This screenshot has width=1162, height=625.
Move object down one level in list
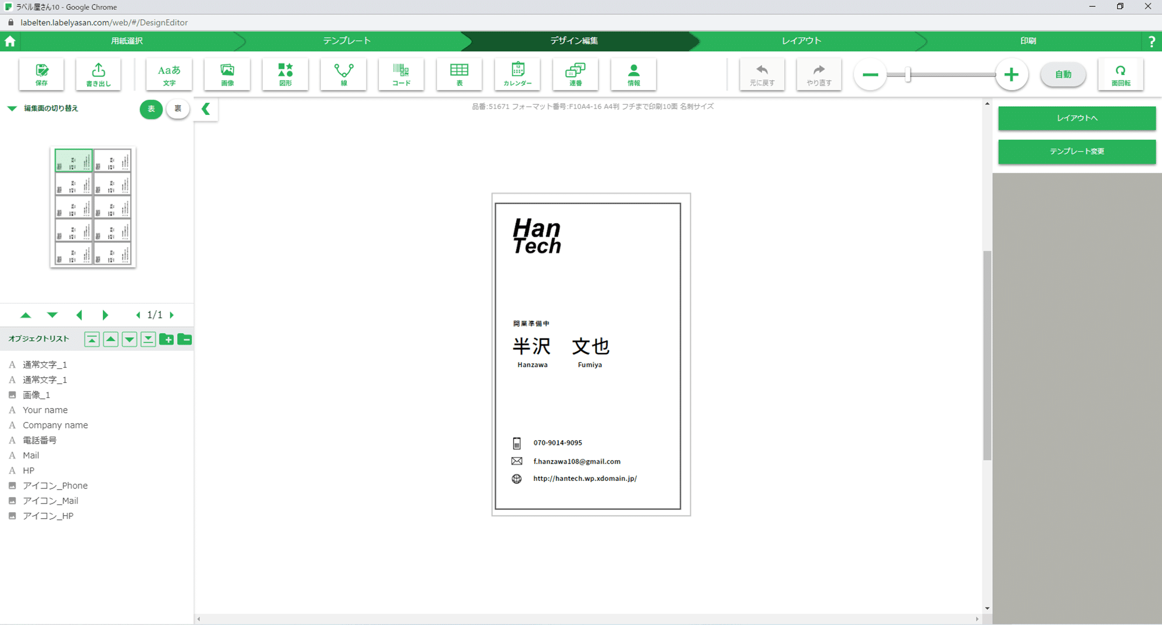[x=130, y=339]
